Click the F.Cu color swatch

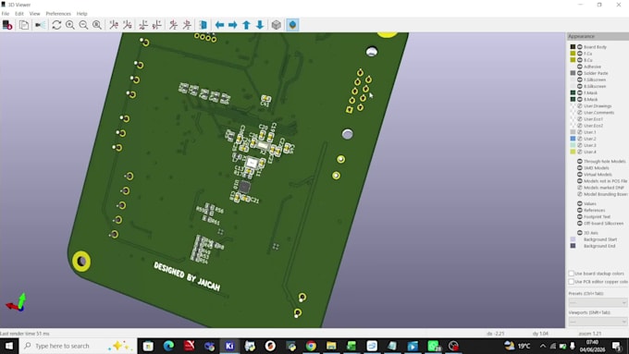coord(573,54)
